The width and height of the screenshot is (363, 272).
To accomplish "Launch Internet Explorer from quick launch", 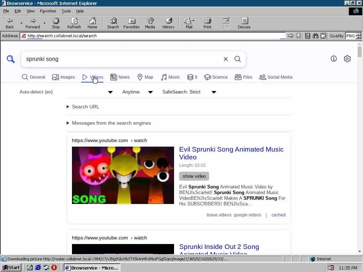I will (x=38, y=268).
